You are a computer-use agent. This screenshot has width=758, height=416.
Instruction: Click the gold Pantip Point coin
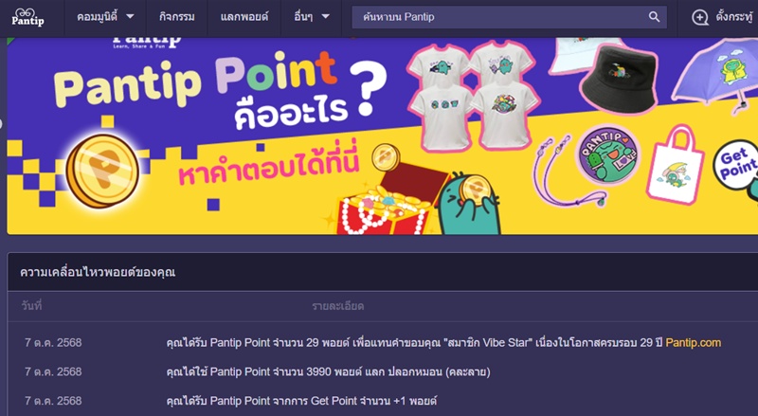click(x=102, y=171)
